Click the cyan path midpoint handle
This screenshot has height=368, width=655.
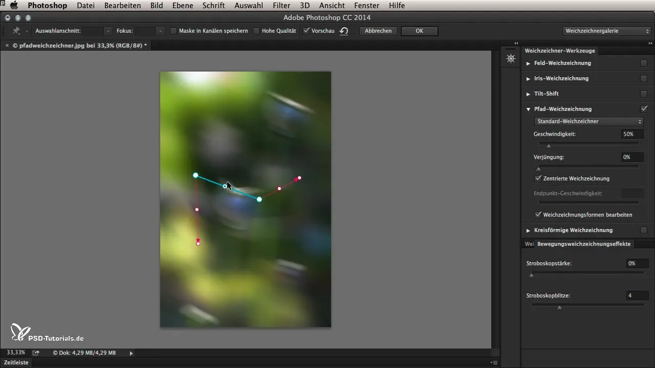click(x=225, y=187)
